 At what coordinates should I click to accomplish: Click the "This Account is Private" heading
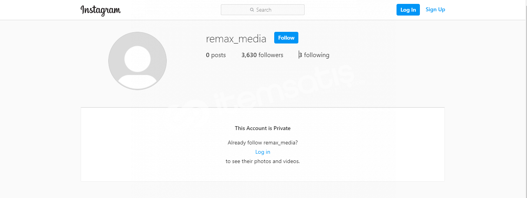263,128
